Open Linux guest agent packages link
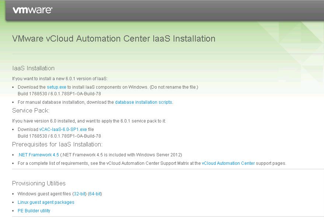 [x=46, y=202]
